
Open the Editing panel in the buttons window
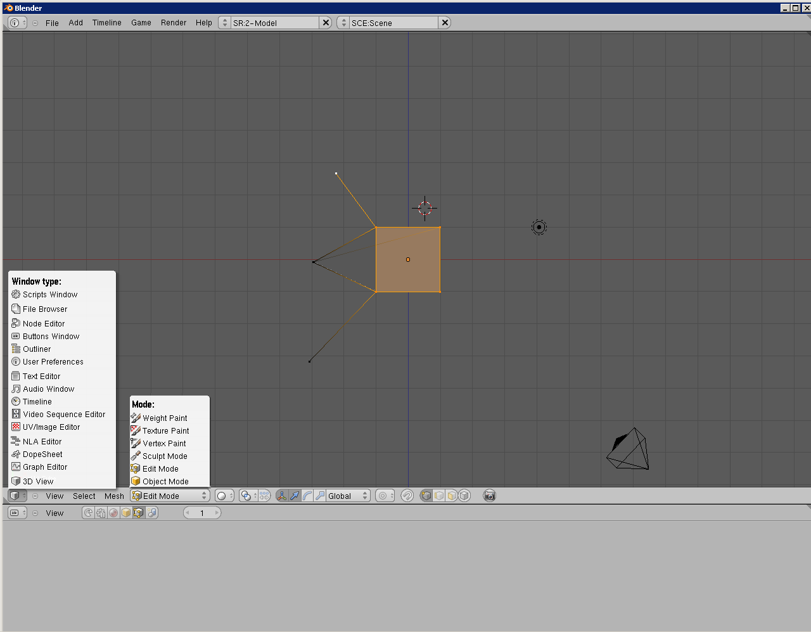pyautogui.click(x=139, y=513)
